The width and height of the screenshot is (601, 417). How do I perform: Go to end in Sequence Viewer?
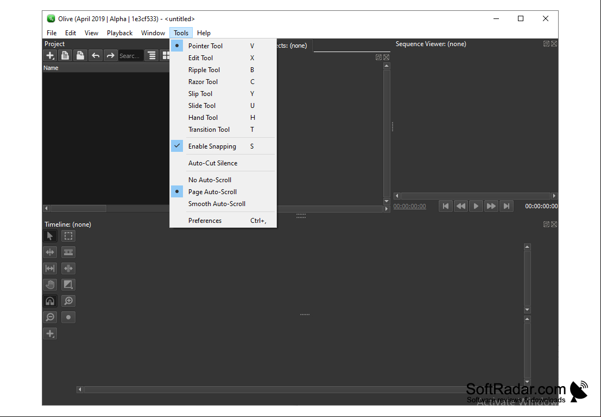[507, 206]
